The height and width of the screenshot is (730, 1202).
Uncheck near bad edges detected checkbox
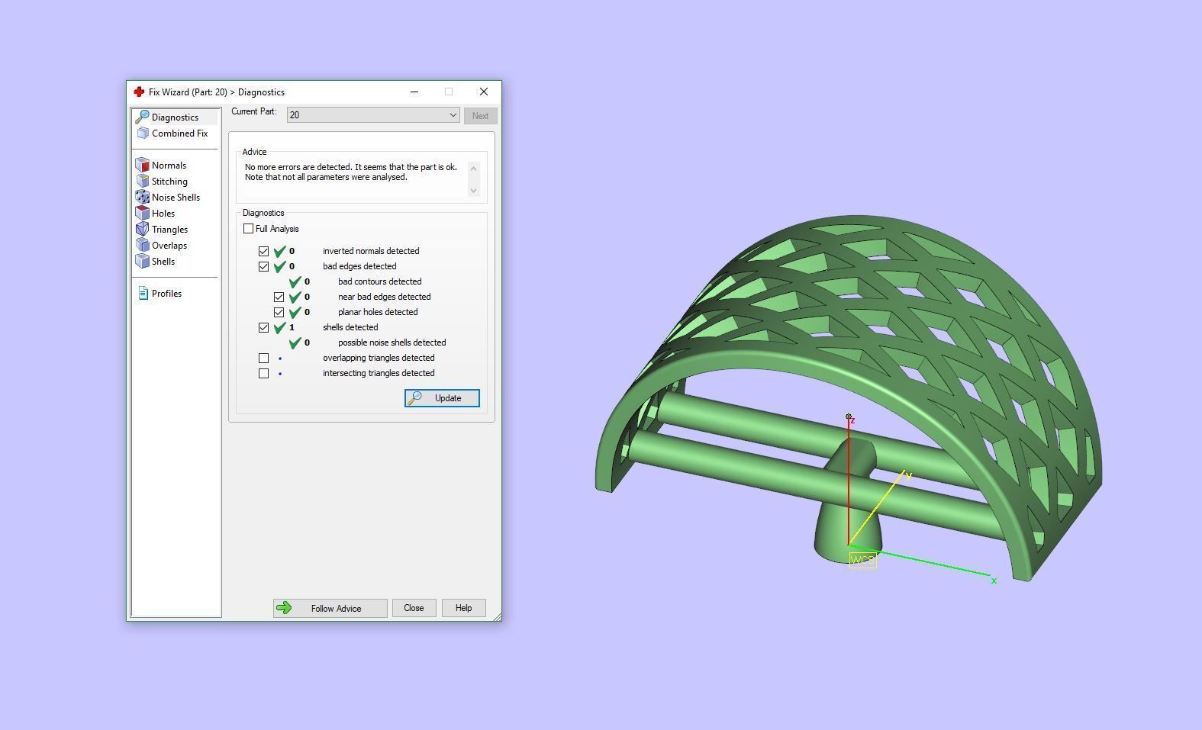coord(279,297)
